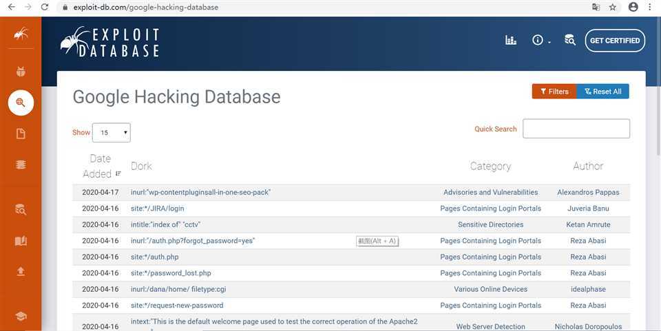Click Reset All button
The height and width of the screenshot is (331, 661).
(603, 92)
